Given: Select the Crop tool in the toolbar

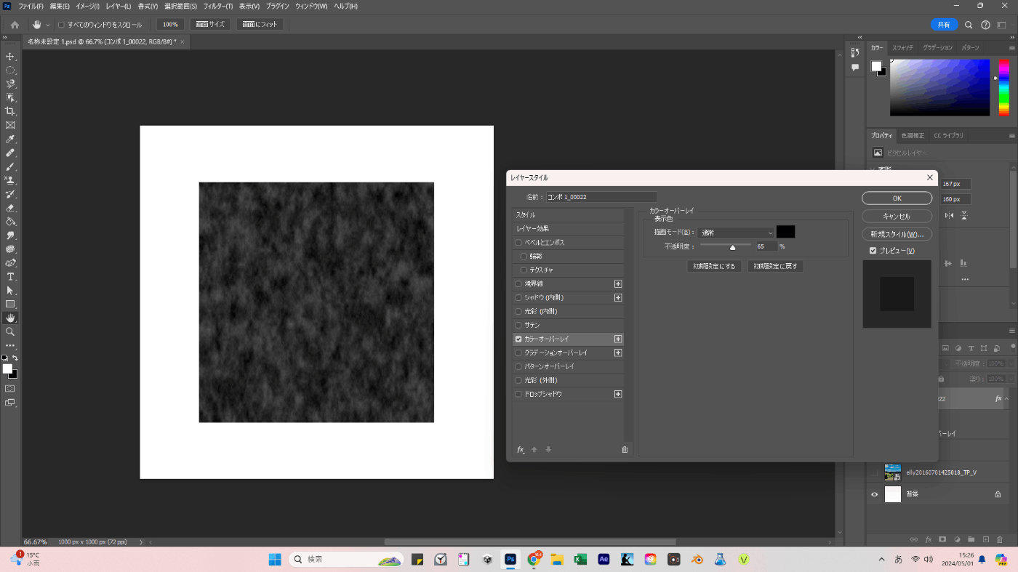Looking at the screenshot, I should tap(10, 111).
